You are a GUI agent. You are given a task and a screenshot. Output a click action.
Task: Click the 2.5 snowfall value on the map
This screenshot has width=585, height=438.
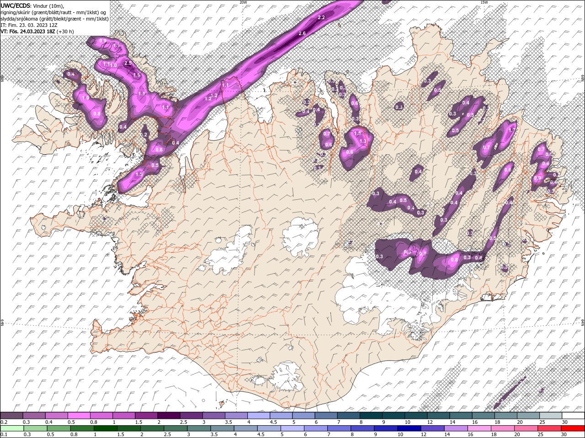pos(128,63)
